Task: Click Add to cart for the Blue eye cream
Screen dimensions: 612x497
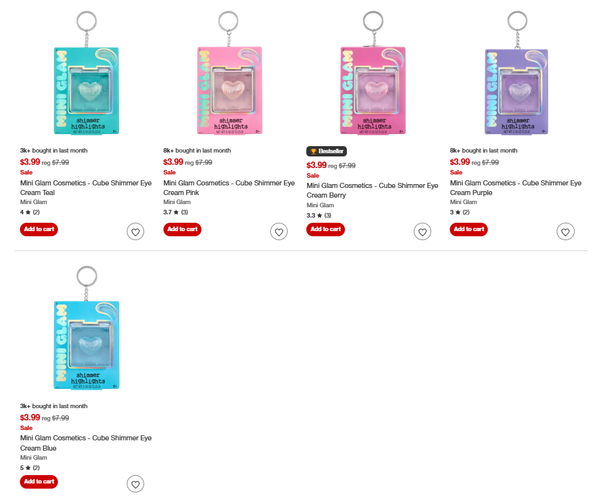Action: [38, 482]
